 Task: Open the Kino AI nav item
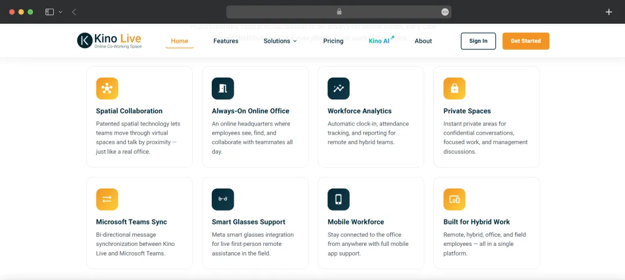pos(381,40)
